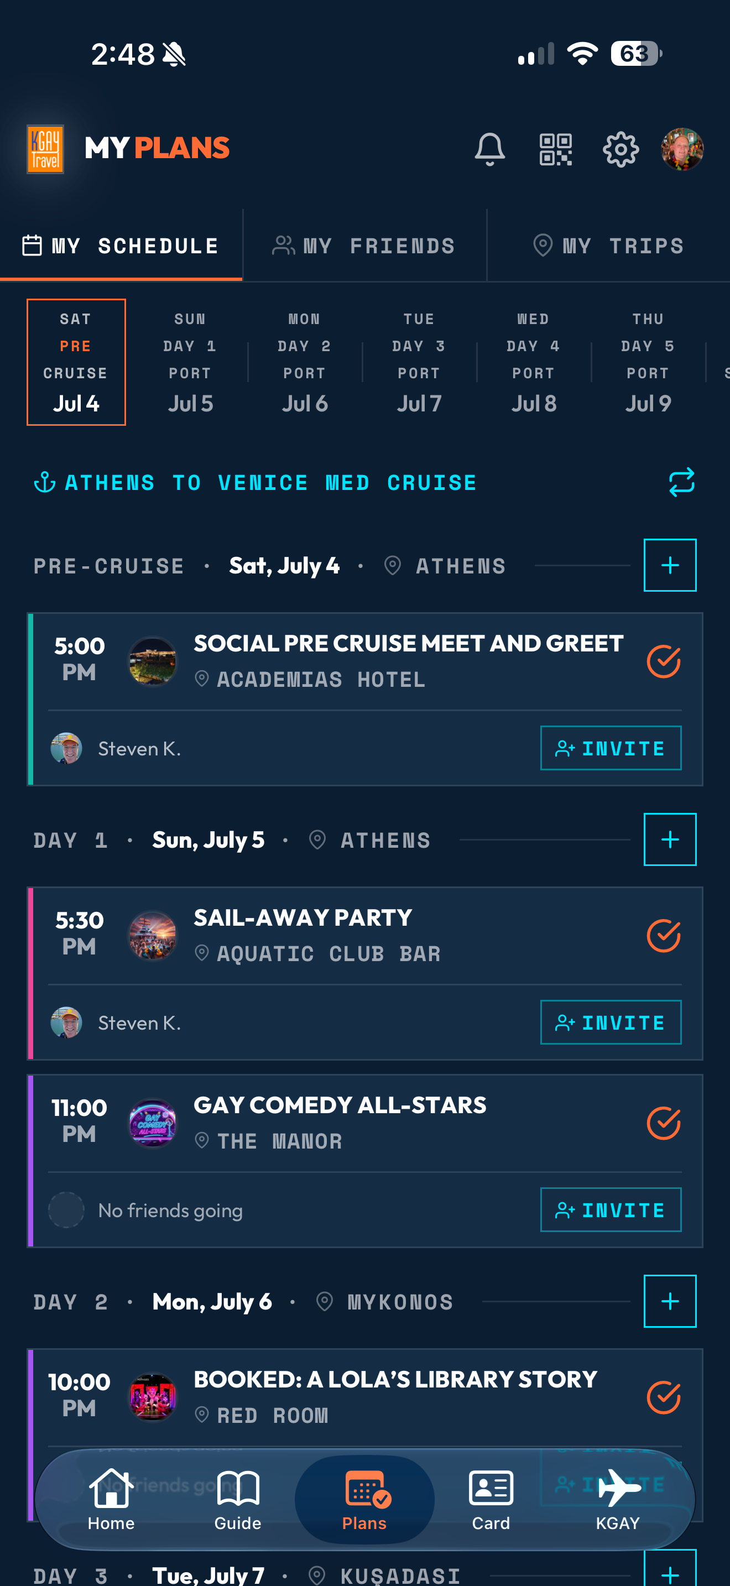
Task: Open the QR code scanner icon
Action: click(x=555, y=149)
